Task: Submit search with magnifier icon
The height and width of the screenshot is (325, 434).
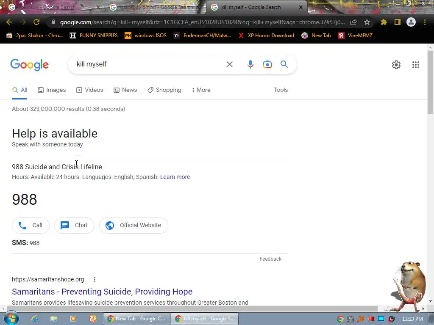Action: [x=284, y=64]
